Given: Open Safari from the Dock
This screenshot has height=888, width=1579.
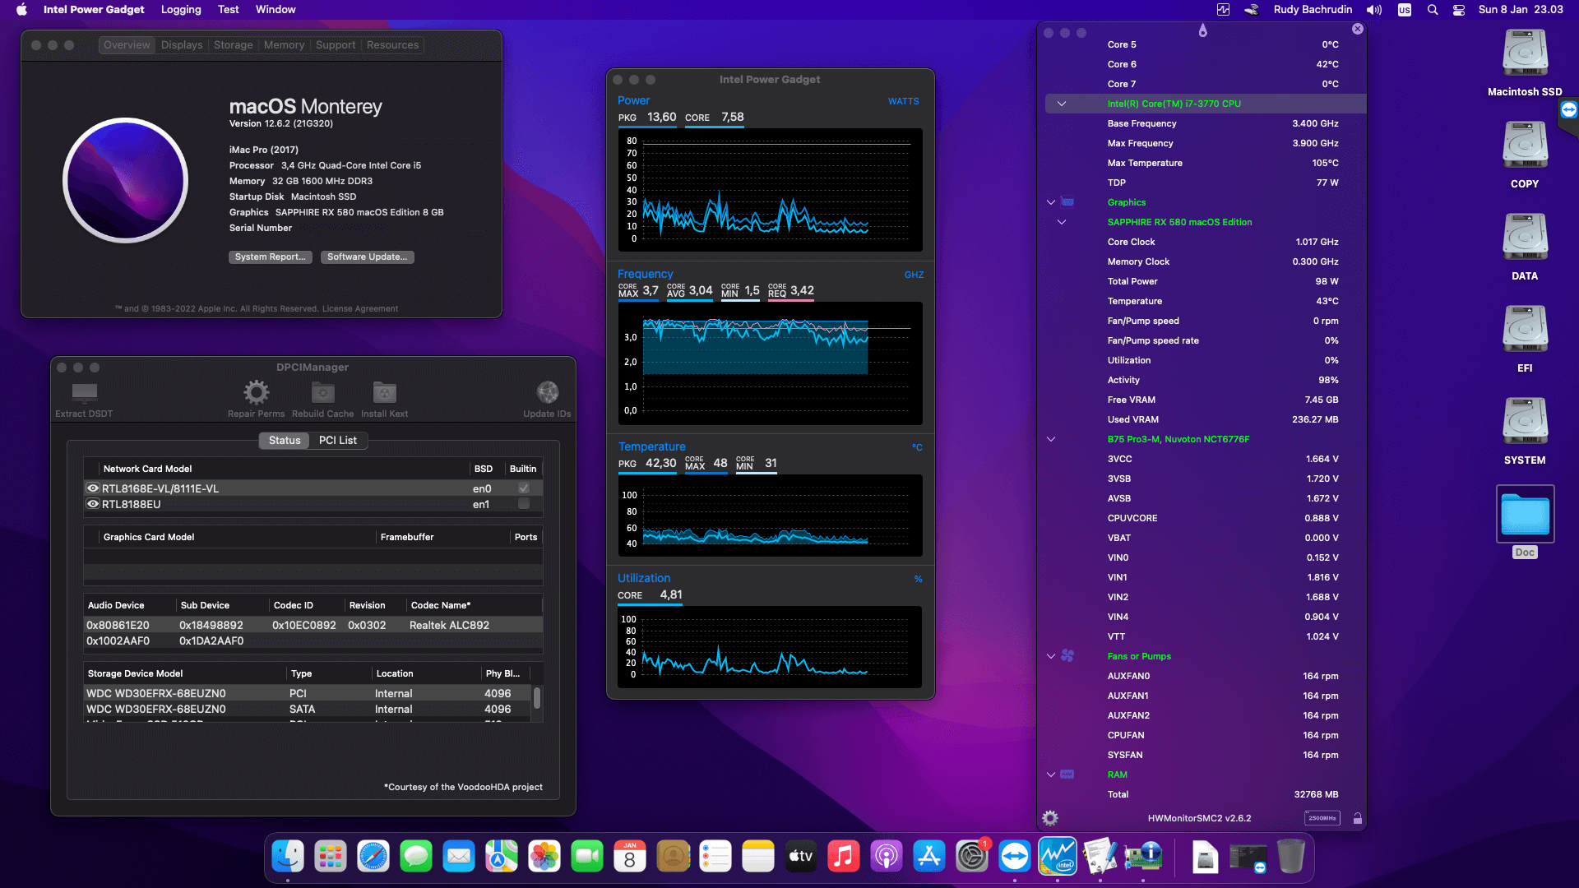Looking at the screenshot, I should point(373,857).
